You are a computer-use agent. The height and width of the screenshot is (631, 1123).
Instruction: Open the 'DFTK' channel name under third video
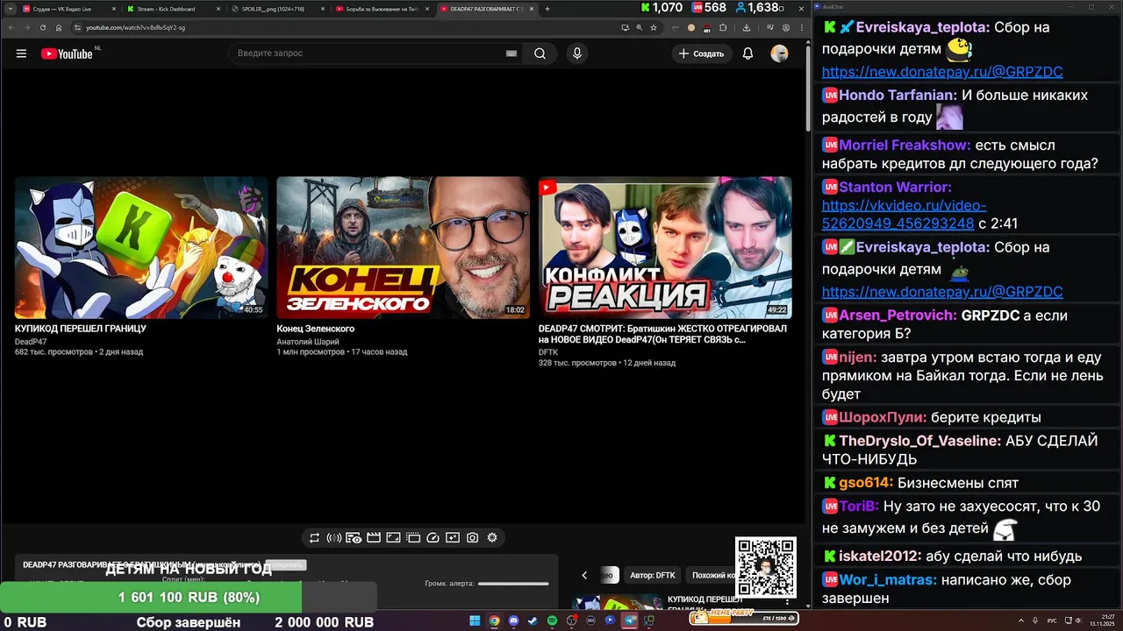[x=548, y=352]
